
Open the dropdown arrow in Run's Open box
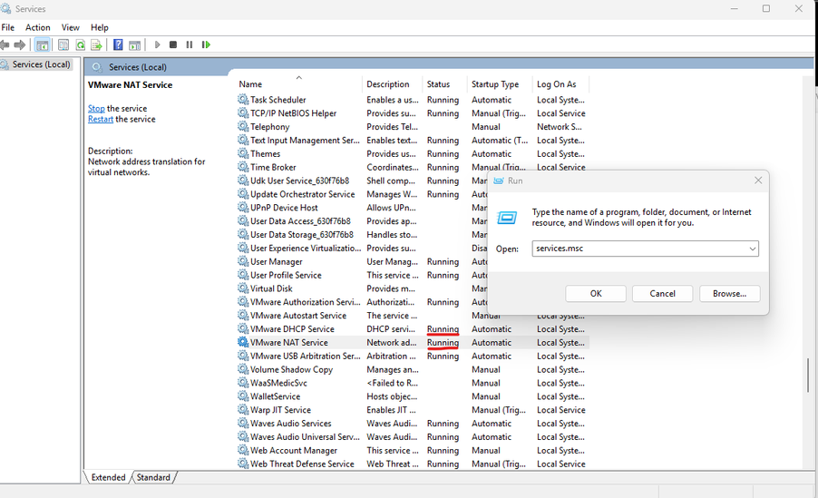pyautogui.click(x=753, y=249)
